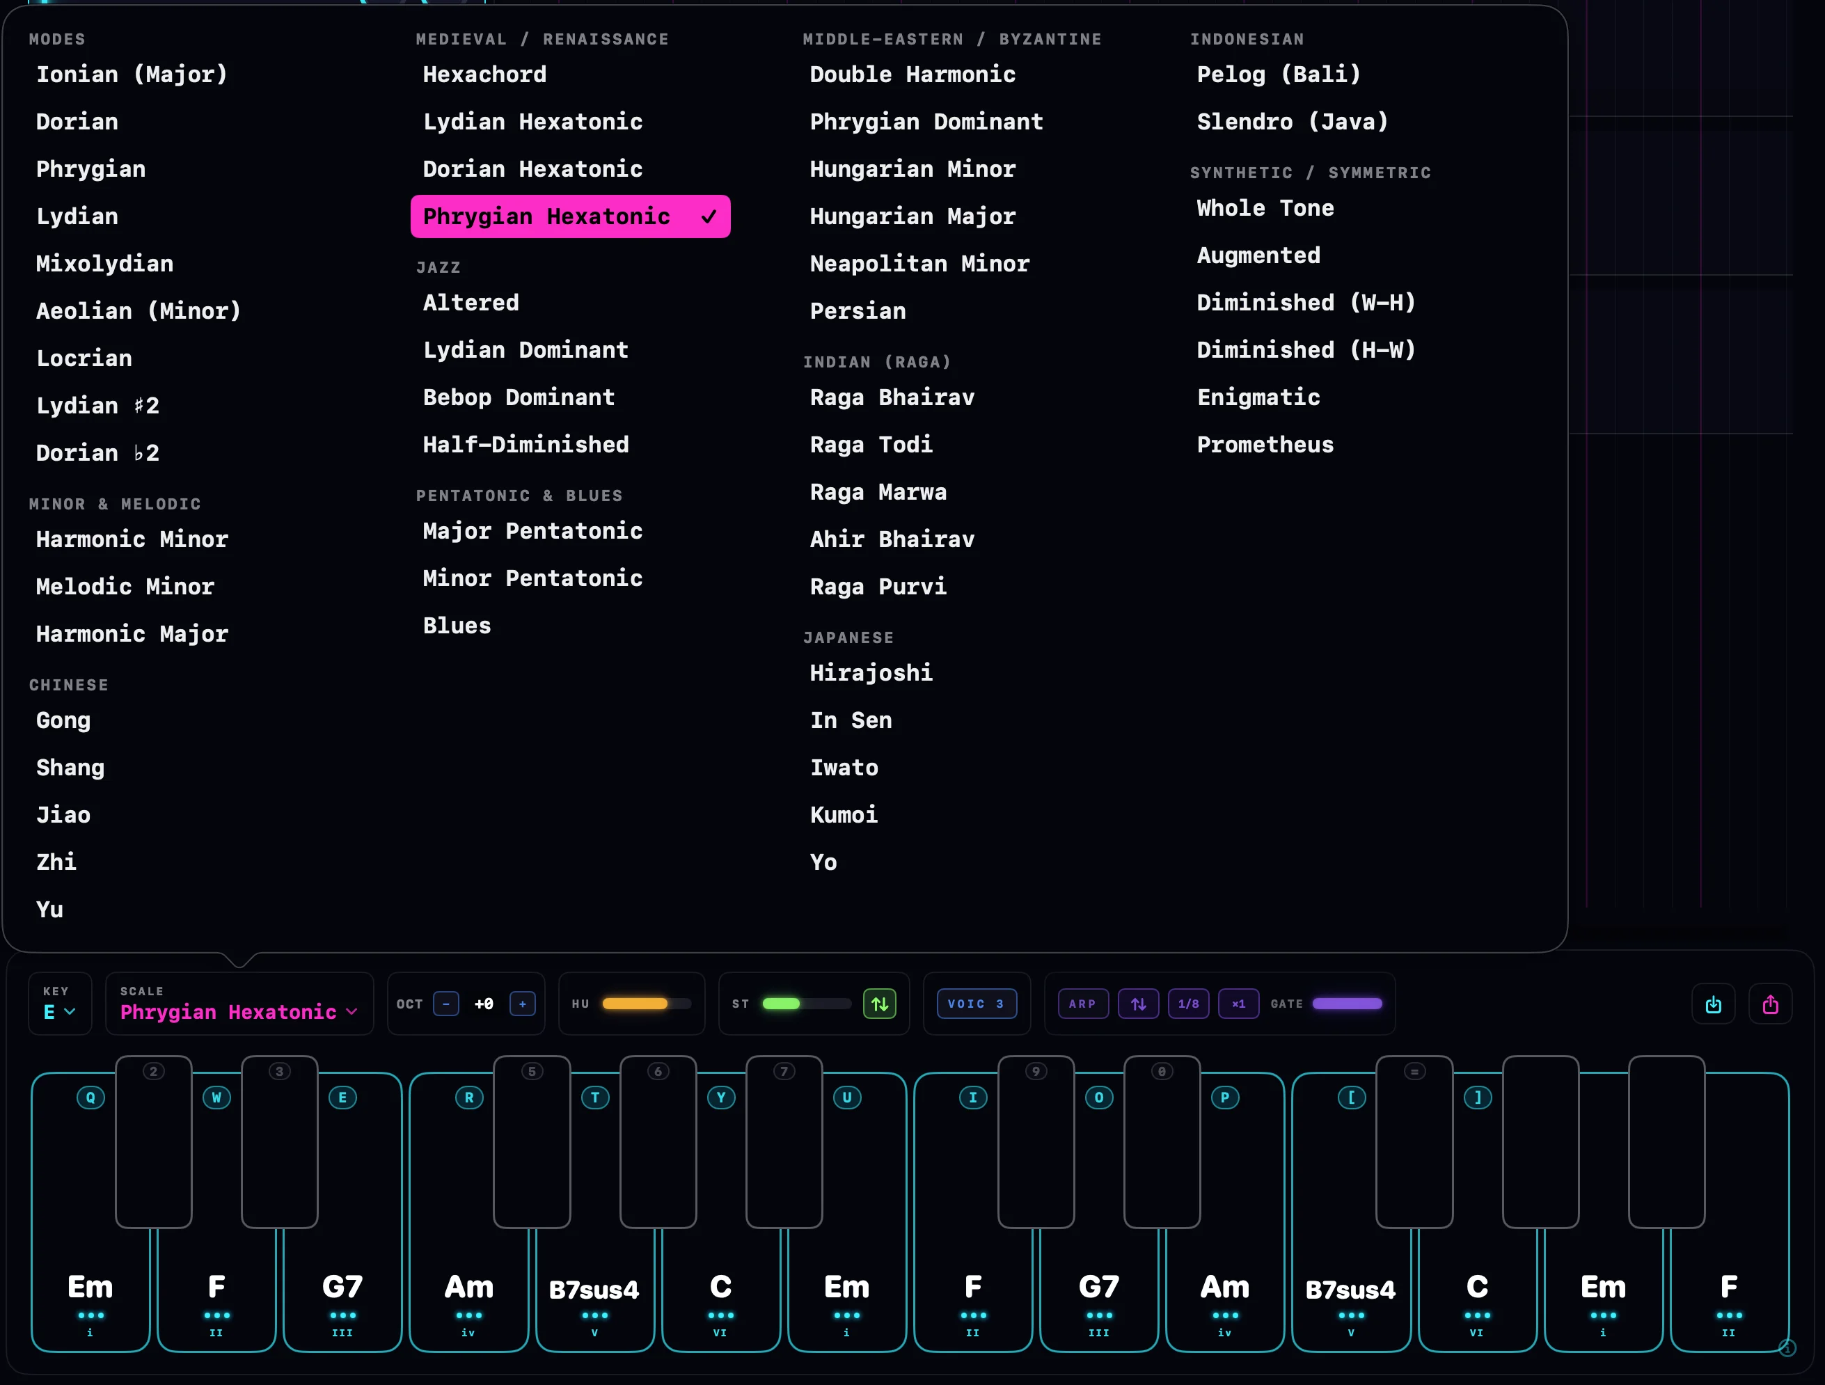Click the black key labeled 2

pyautogui.click(x=153, y=1143)
